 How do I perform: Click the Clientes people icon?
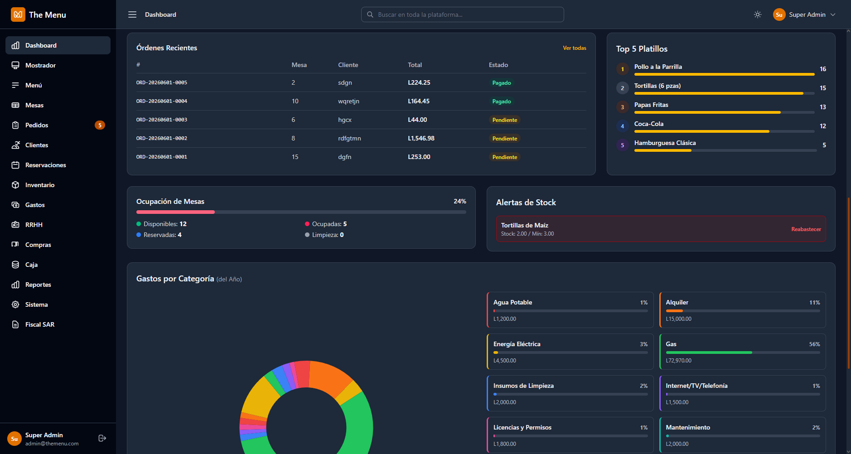15,145
